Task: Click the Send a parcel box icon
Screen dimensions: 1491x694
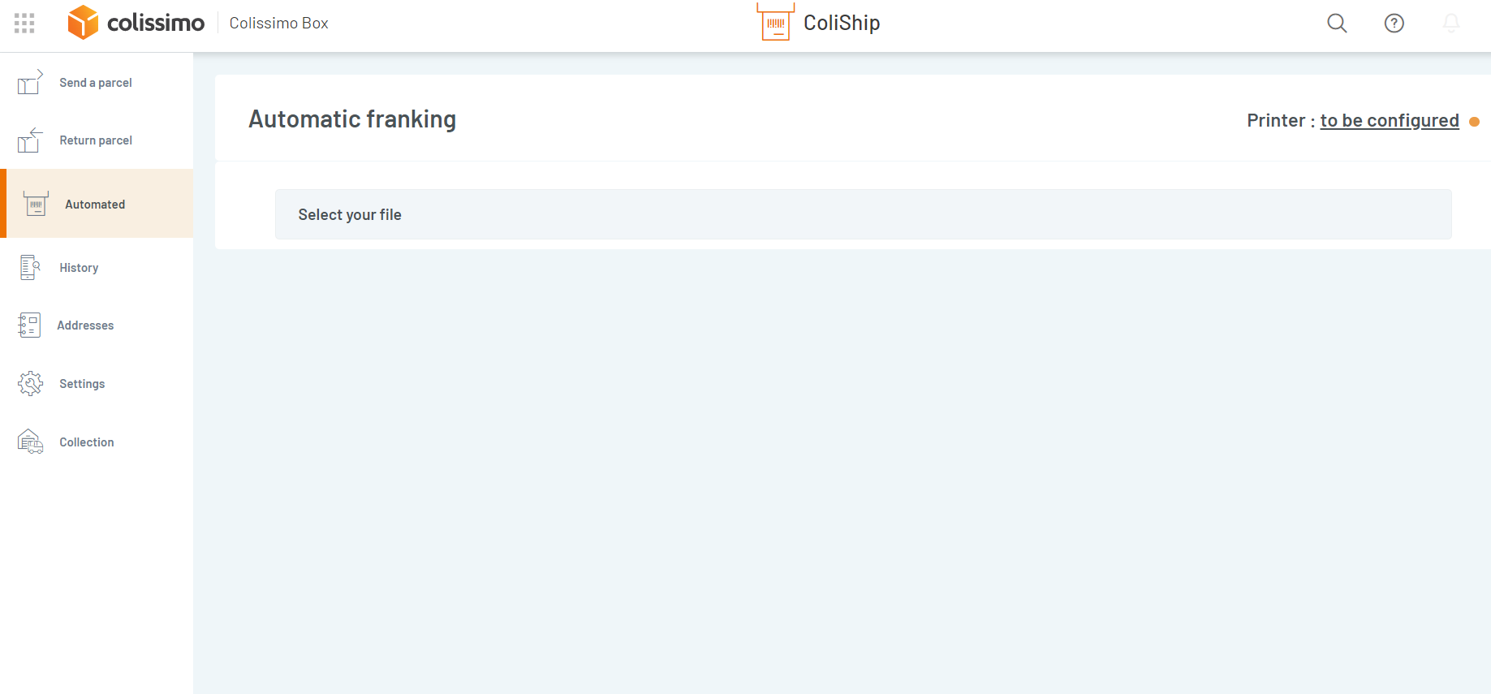Action: (30, 82)
